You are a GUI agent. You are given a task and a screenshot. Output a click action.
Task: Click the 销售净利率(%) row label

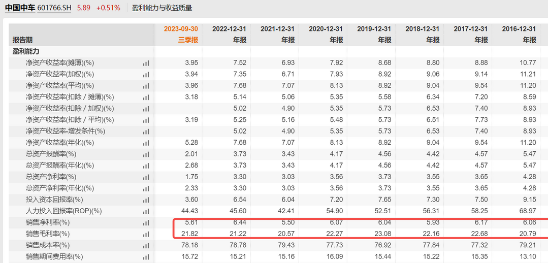coord(48,222)
